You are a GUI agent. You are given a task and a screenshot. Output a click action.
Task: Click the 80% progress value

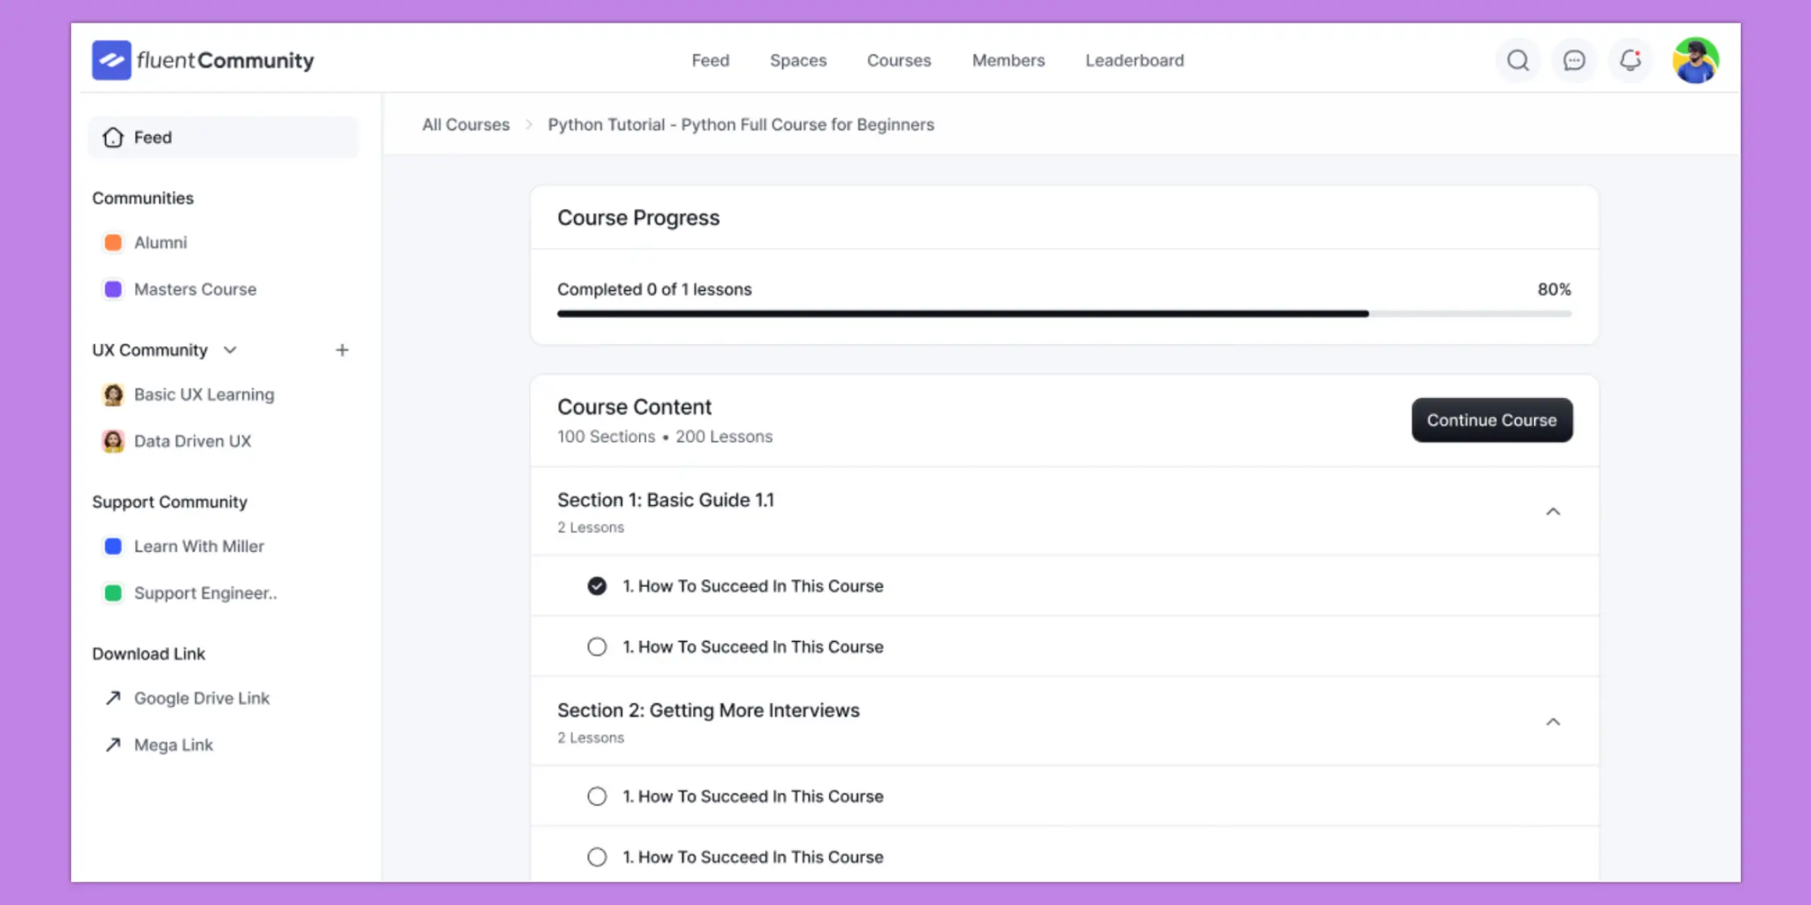[x=1554, y=290]
